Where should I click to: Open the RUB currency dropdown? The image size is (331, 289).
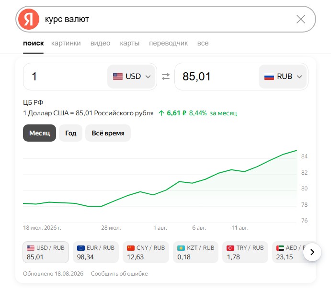283,77
